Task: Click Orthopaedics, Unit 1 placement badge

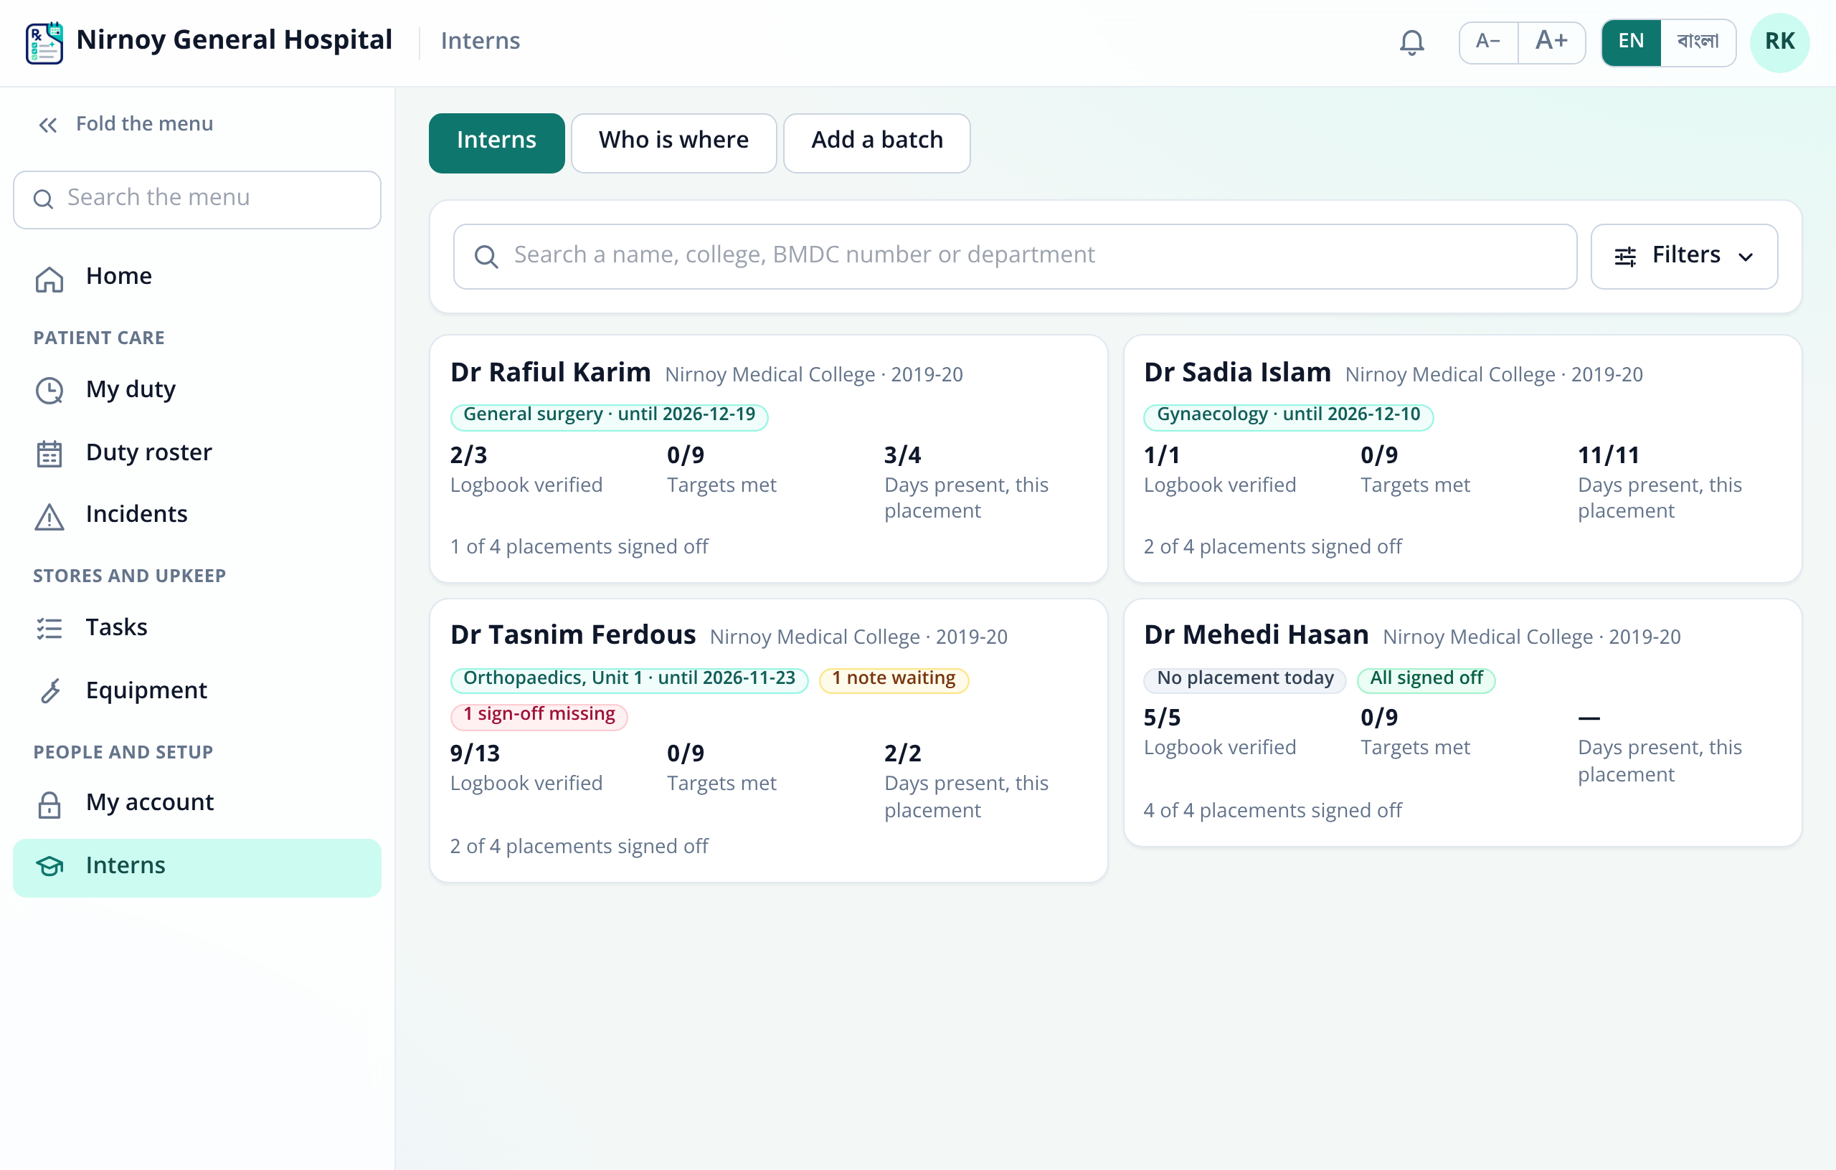Action: click(x=629, y=679)
